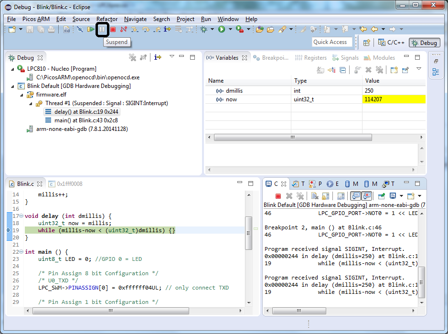This screenshot has height=334, width=448.
Task: Select the Debug perspective button
Action: [x=425, y=43]
